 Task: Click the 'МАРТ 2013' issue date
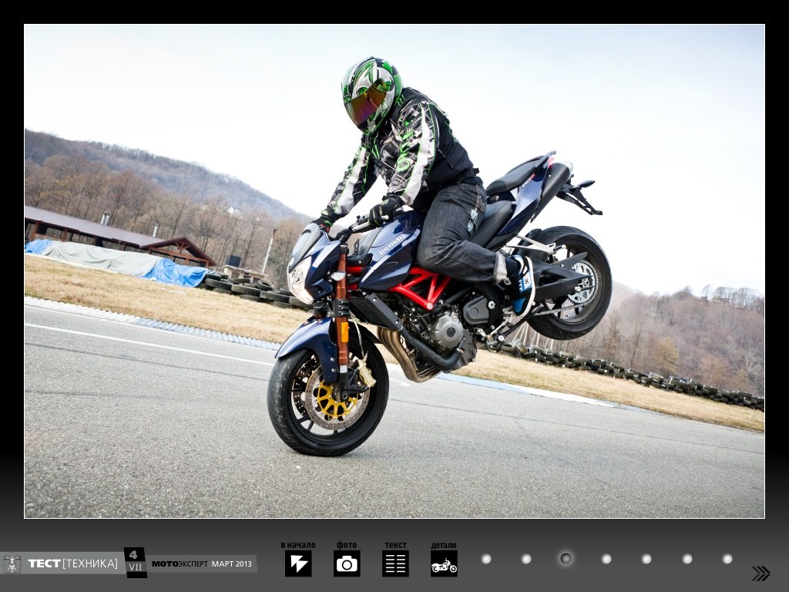point(232,563)
